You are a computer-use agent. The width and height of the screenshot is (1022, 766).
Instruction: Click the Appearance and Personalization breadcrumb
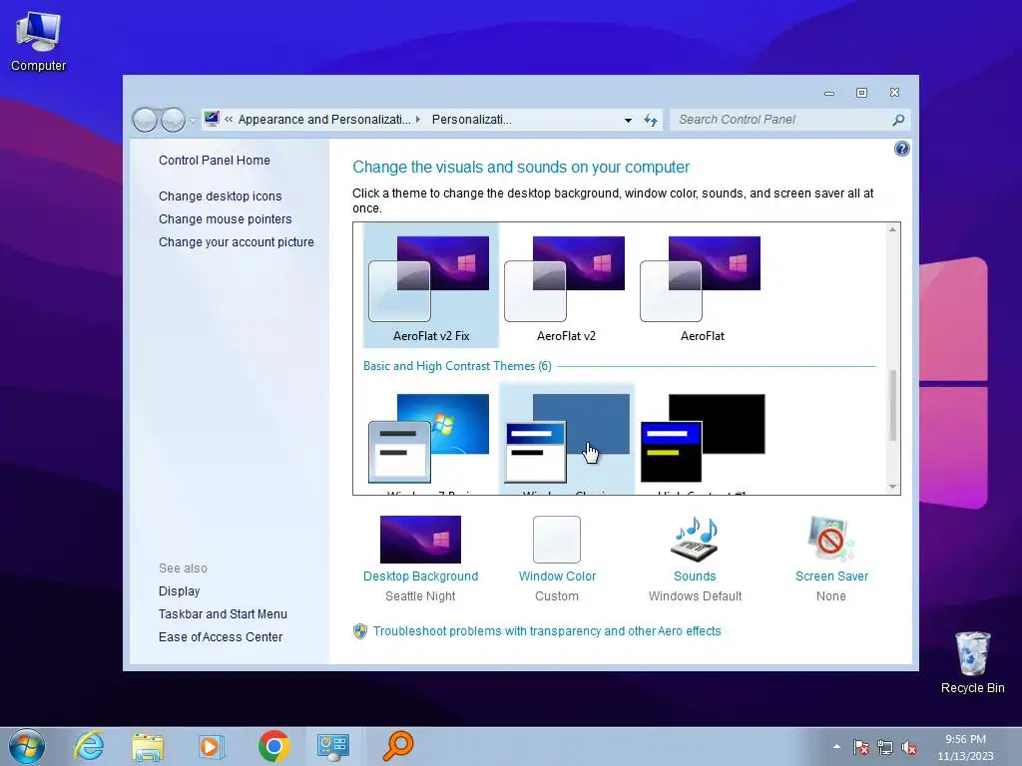tap(324, 120)
